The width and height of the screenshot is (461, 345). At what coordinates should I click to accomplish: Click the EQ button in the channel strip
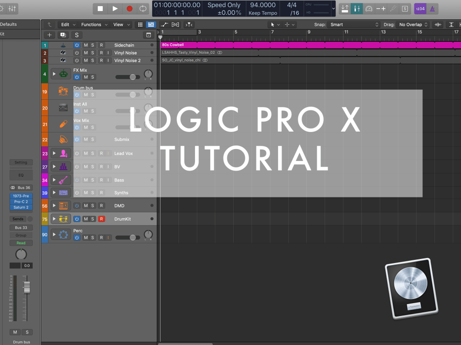(x=21, y=175)
